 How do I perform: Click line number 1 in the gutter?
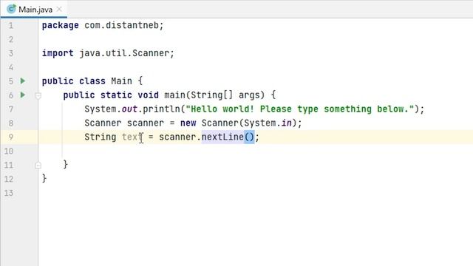click(x=11, y=25)
